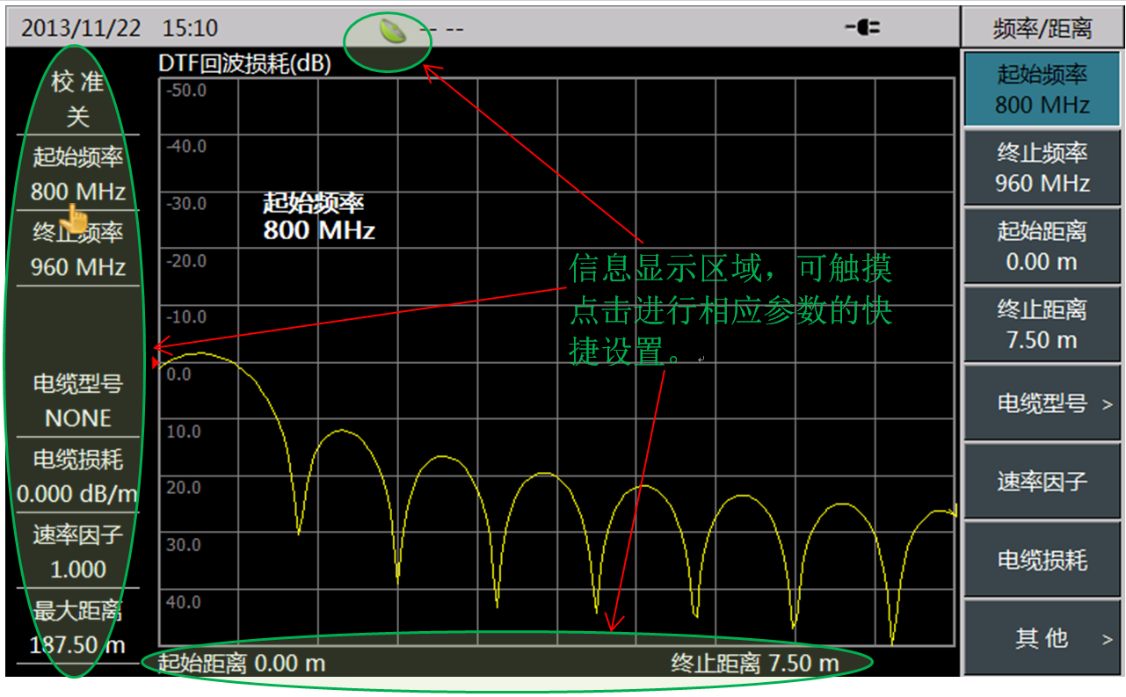The width and height of the screenshot is (1126, 697).
Task: Open the 其他 submenu
Action: click(1042, 638)
